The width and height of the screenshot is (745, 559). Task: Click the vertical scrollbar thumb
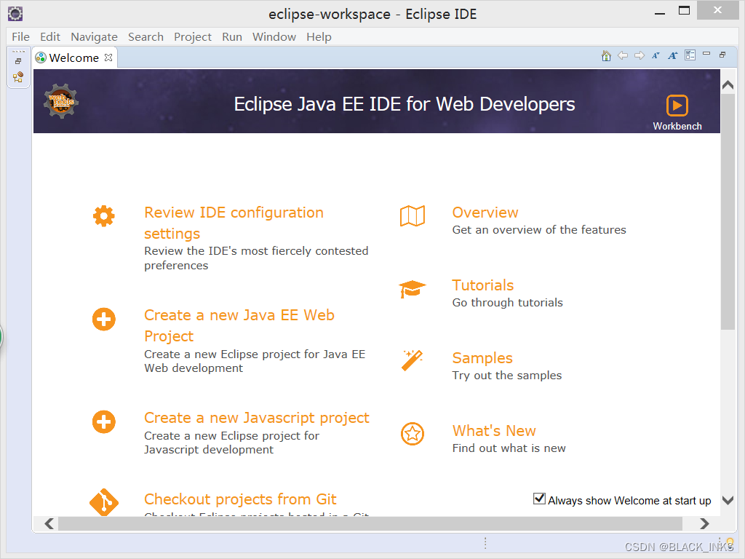tap(728, 212)
